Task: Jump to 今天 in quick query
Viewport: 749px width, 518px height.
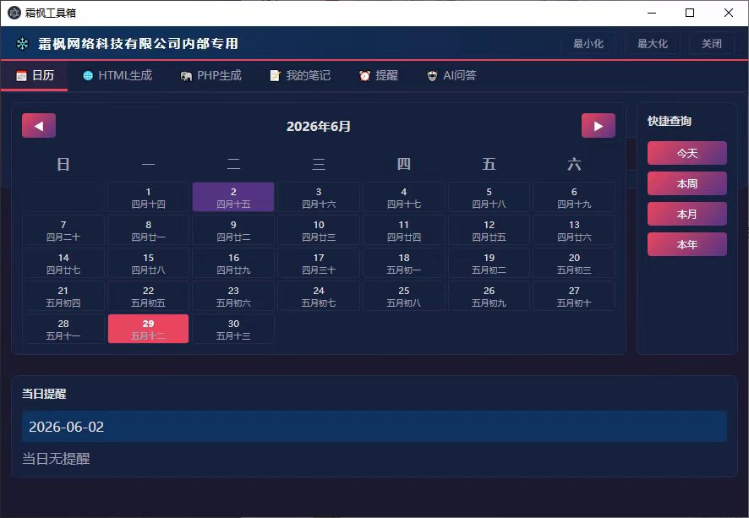Action: pyautogui.click(x=687, y=153)
